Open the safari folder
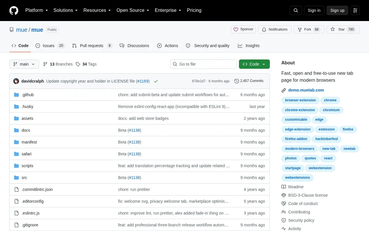 (x=27, y=154)
